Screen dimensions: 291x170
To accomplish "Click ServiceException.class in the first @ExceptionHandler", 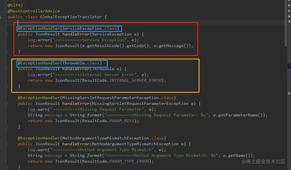I will coord(90,28).
